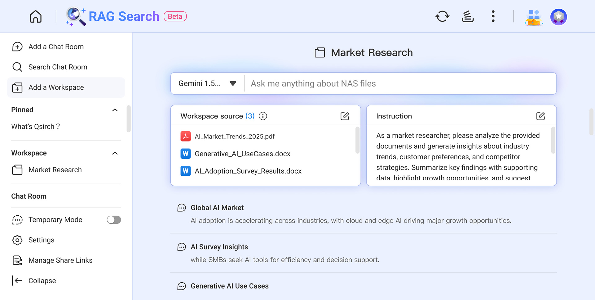595x300 pixels.
Task: Open Manage Share Links
Action: 60,261
